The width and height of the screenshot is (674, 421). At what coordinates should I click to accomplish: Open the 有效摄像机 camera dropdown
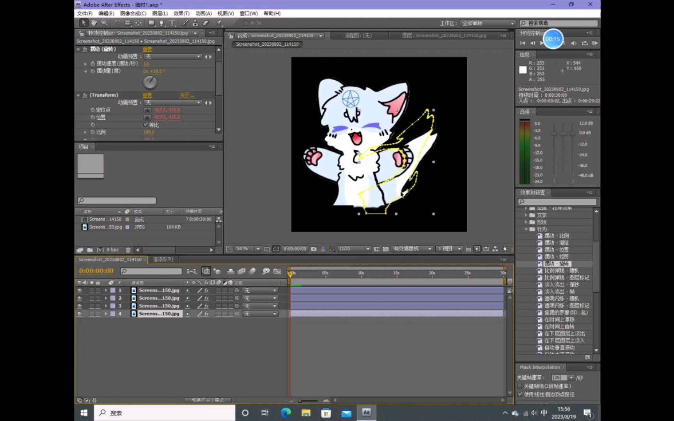click(x=412, y=249)
